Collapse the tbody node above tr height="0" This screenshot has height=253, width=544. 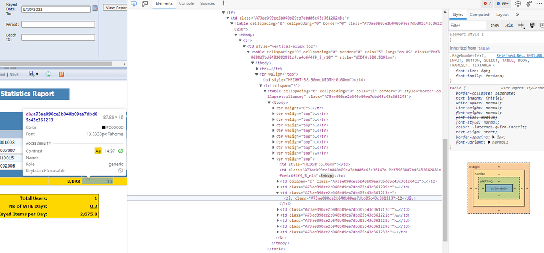coord(270,103)
